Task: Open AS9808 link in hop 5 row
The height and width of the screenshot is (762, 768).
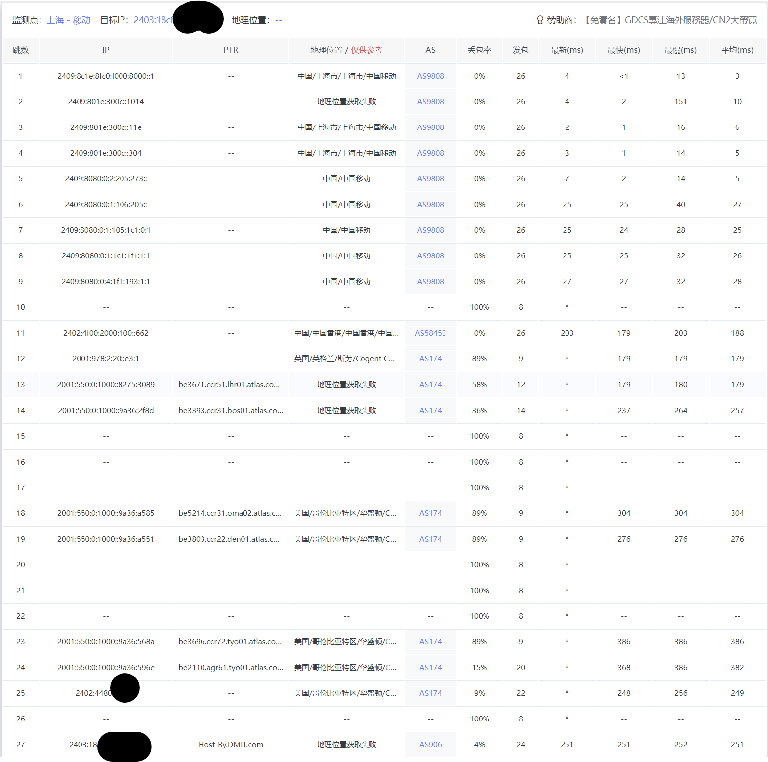Action: [430, 179]
